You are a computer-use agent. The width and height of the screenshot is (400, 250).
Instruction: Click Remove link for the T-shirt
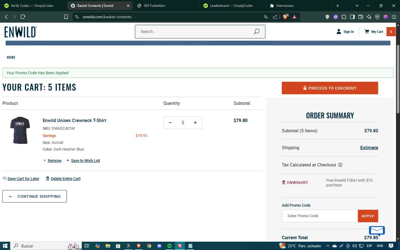[54, 160]
